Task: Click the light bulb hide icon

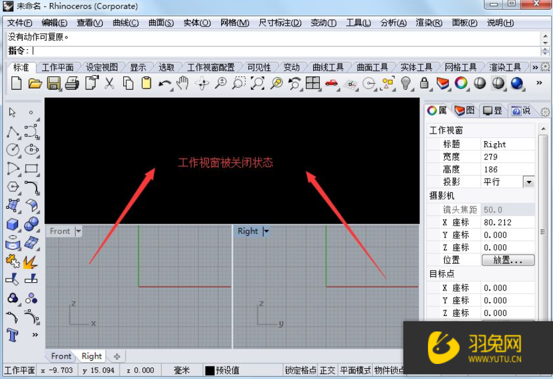Action: click(x=406, y=84)
